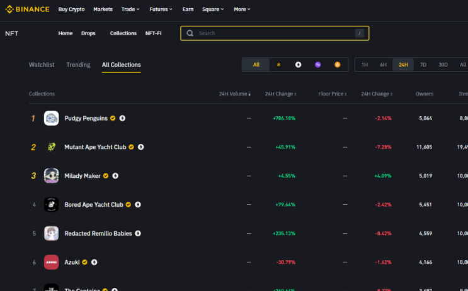
Task: Click Ethereum icon beside Redacted Remilio Babies
Action: [x=138, y=233]
